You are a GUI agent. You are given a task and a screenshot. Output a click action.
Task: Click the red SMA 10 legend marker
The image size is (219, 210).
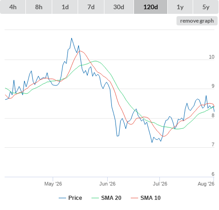tap(134, 198)
